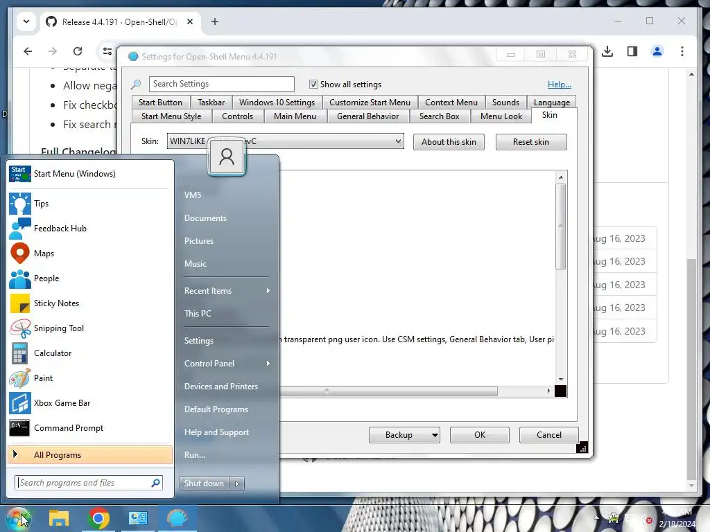Open the Help... link
Viewport: 710px width, 532px height.
click(x=560, y=85)
